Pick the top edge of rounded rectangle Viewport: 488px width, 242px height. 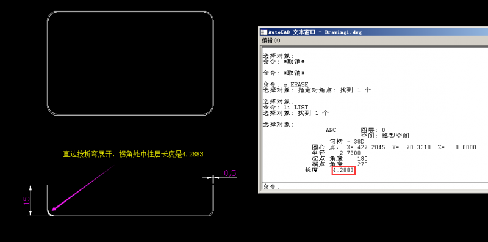[130, 12]
